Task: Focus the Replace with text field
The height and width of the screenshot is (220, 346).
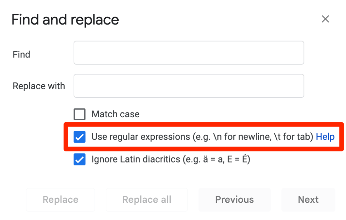Action: (189, 86)
